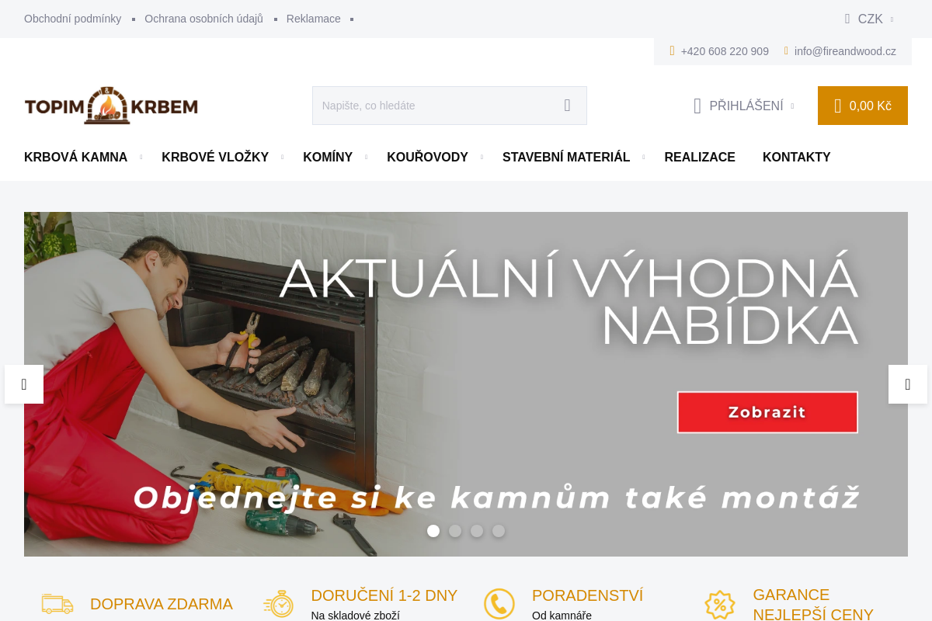The image size is (932, 621).
Task: Click the search magnifier icon
Action: (x=567, y=106)
